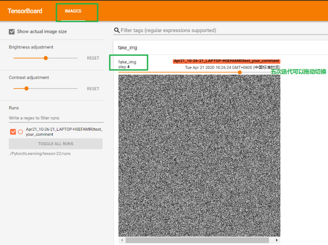Reset the brightness adjustment

coord(93,58)
